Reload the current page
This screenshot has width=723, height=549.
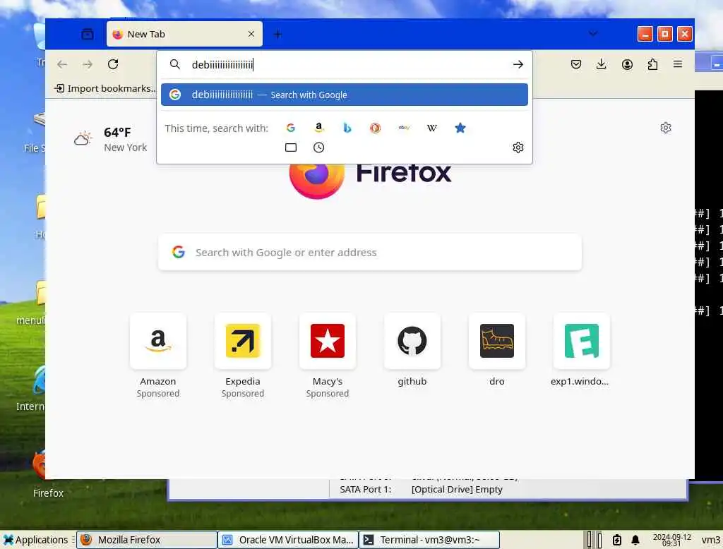click(113, 64)
